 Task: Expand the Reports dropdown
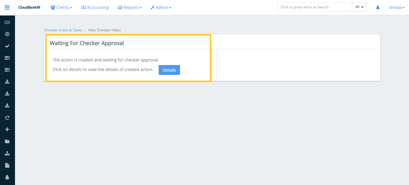point(129,7)
